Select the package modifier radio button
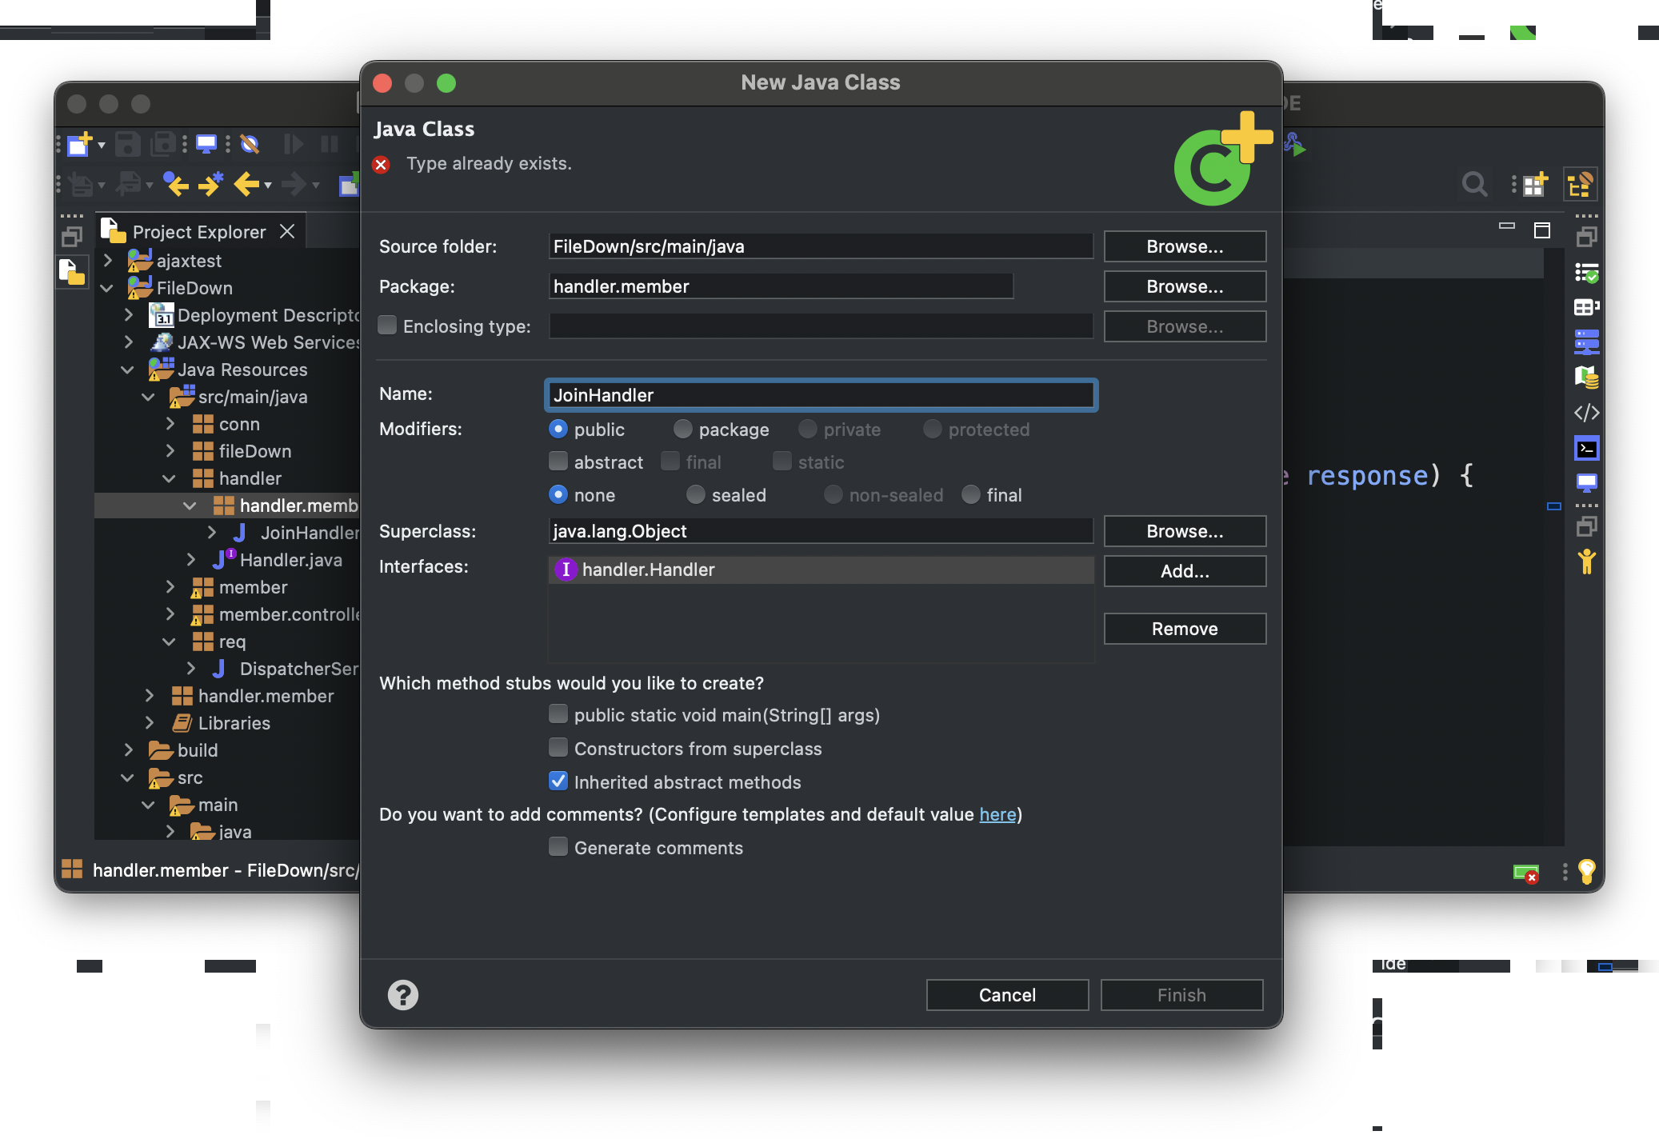The image size is (1659, 1147). [682, 430]
